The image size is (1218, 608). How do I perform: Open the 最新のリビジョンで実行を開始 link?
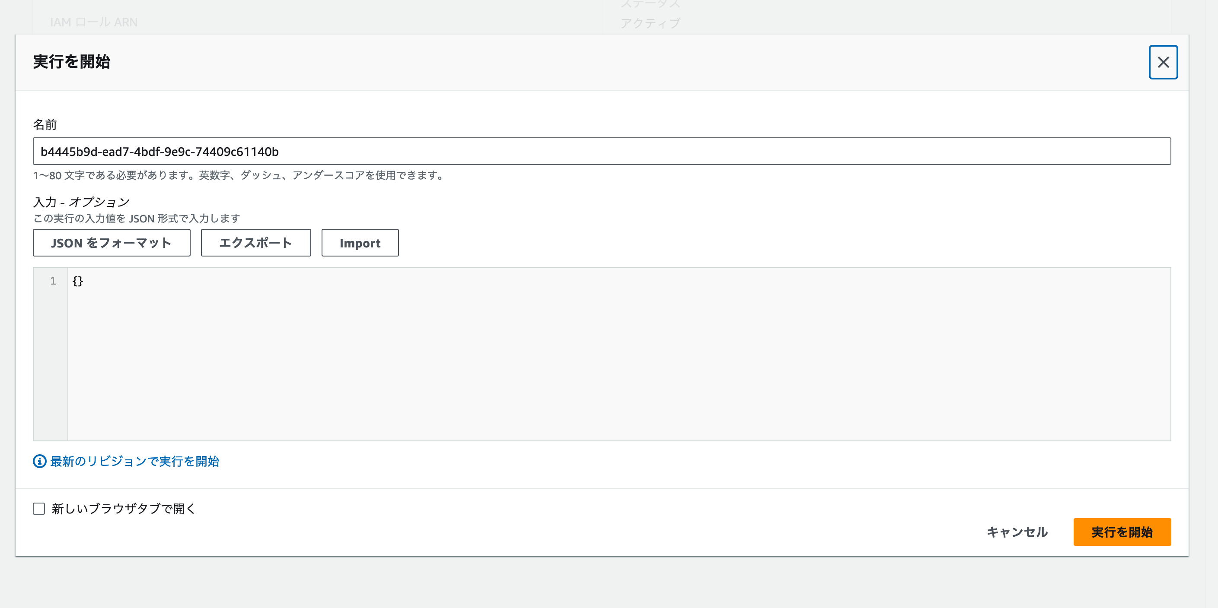[135, 461]
